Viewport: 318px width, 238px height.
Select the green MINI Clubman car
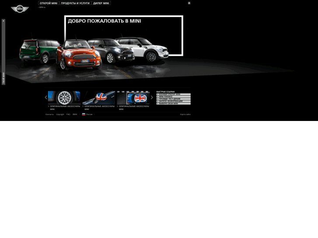(38, 51)
